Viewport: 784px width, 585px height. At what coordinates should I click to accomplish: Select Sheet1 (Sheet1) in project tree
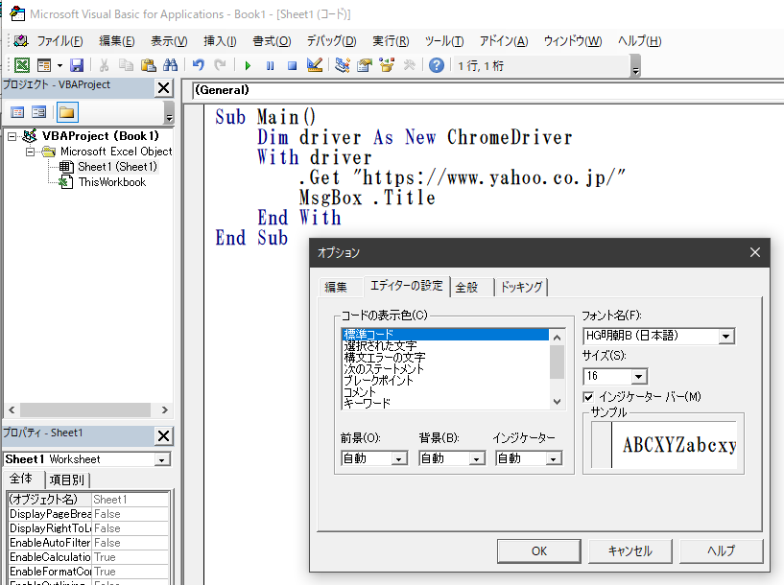click(117, 167)
